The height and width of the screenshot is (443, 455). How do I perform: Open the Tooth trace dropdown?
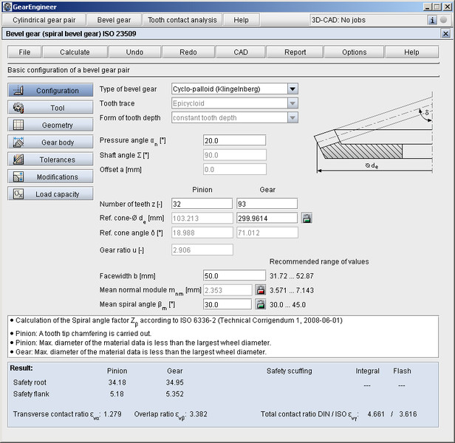293,103
